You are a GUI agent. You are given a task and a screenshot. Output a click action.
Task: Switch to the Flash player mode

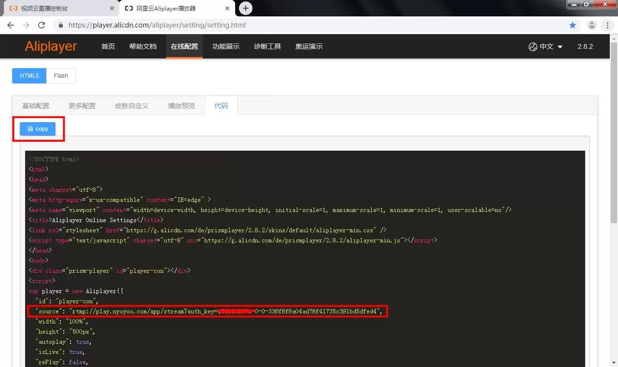[x=61, y=76]
